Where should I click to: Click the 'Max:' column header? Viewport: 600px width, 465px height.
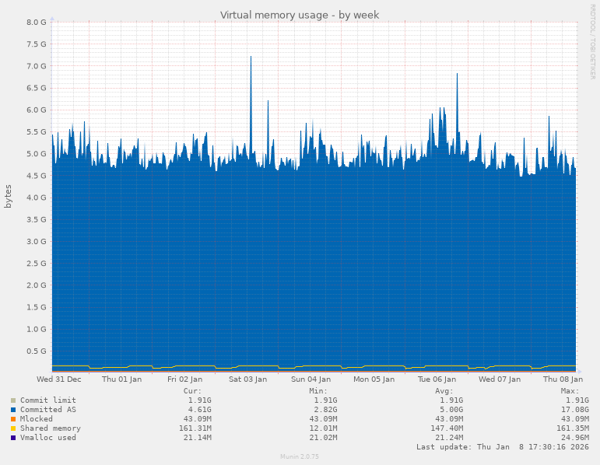coord(570,391)
